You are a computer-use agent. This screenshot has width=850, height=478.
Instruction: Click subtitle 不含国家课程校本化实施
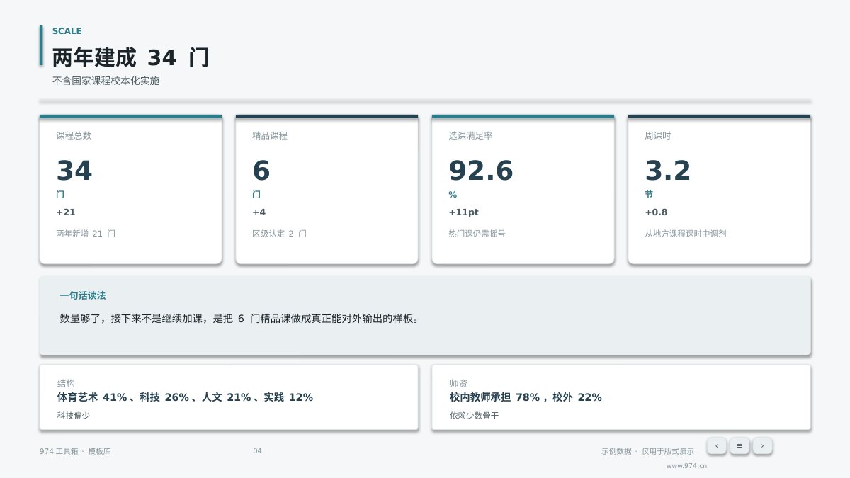(x=106, y=81)
